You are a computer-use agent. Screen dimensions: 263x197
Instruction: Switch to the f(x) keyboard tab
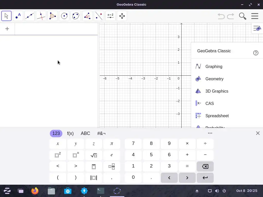[x=70, y=133]
